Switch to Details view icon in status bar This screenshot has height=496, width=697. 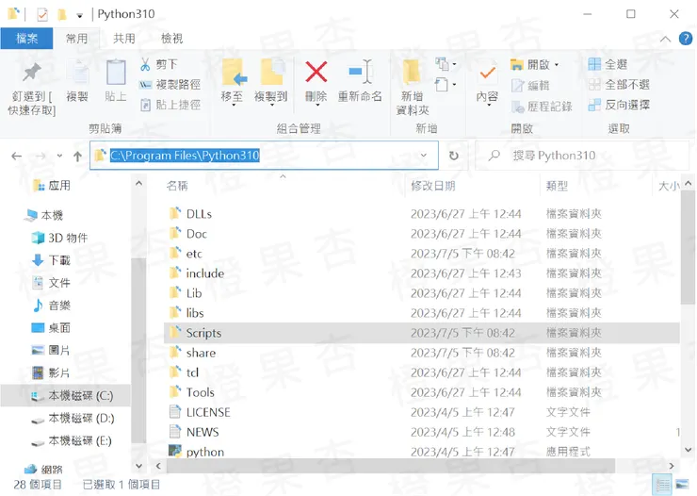click(663, 485)
